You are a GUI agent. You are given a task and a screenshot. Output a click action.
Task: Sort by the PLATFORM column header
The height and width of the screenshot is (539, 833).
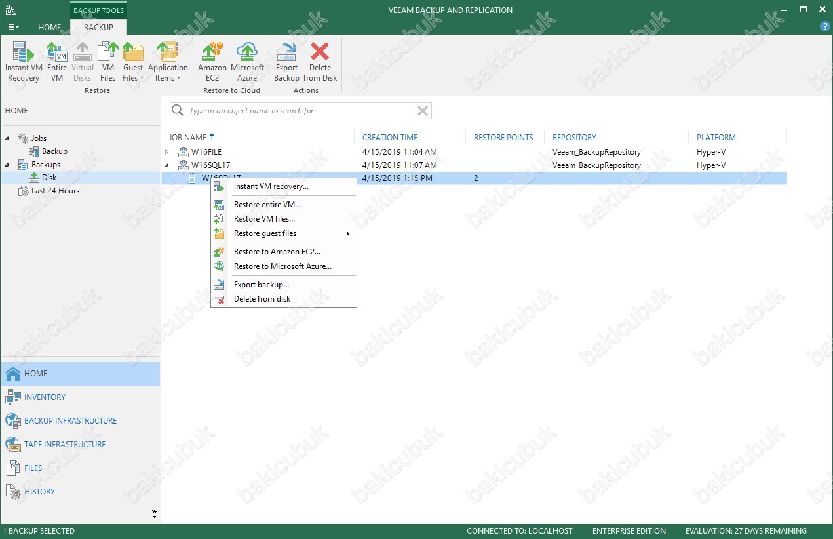716,138
